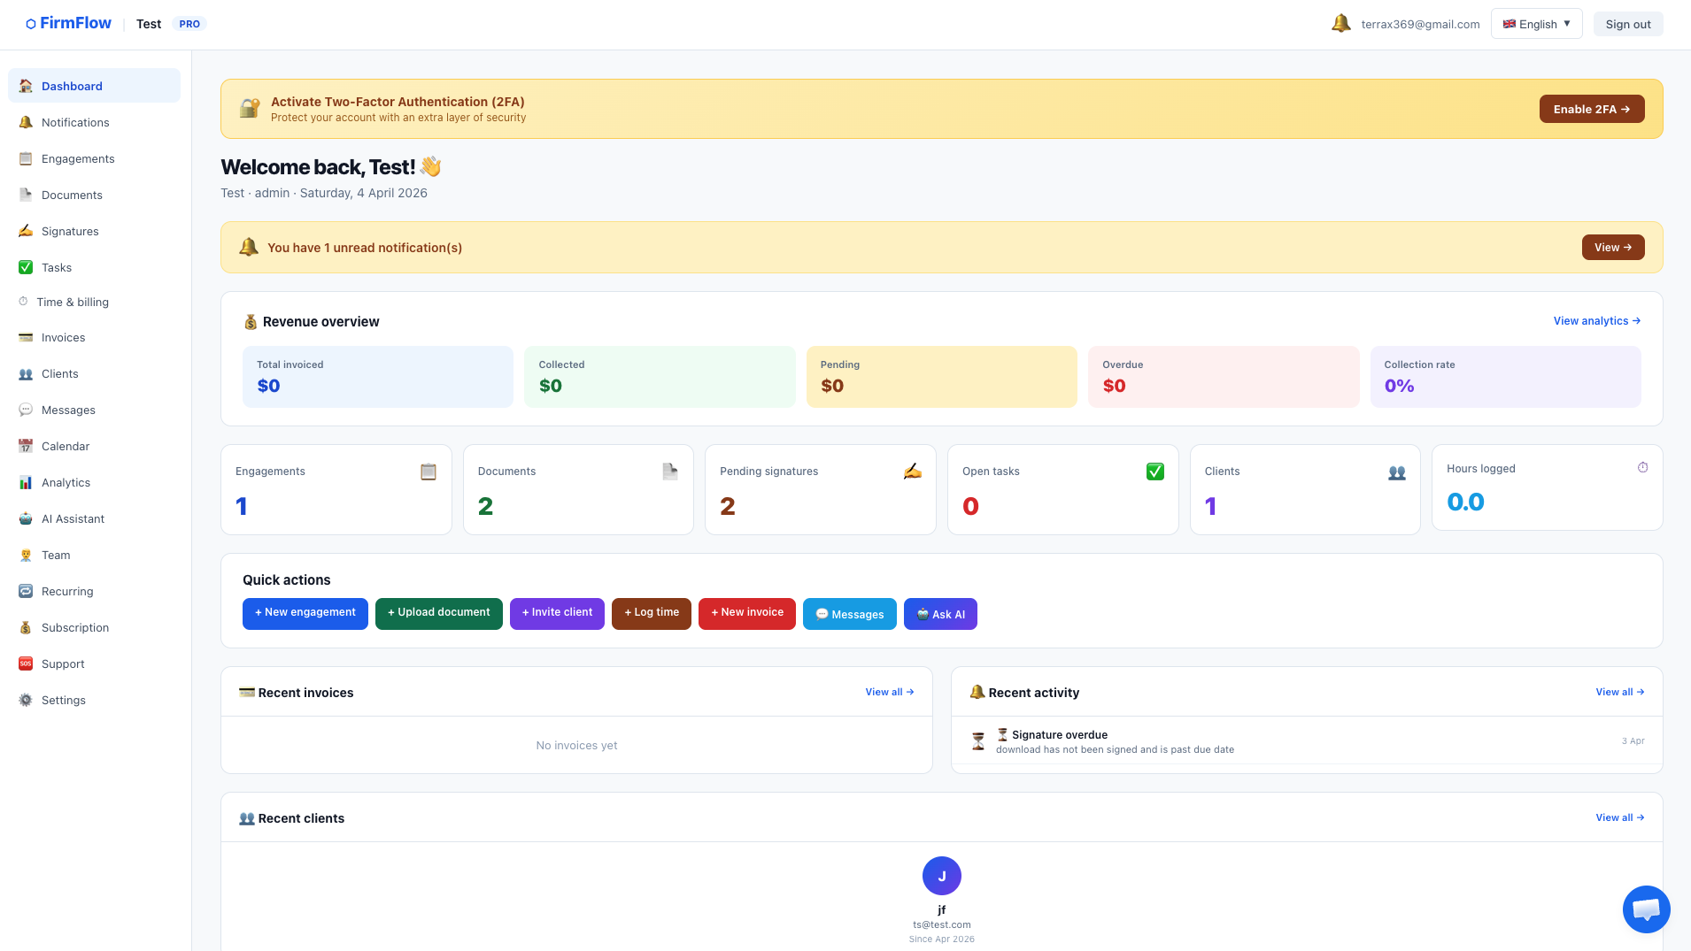Screen dimensions: 1691x951
Task: Click the FirmFlow logo
Action: pos(68,23)
